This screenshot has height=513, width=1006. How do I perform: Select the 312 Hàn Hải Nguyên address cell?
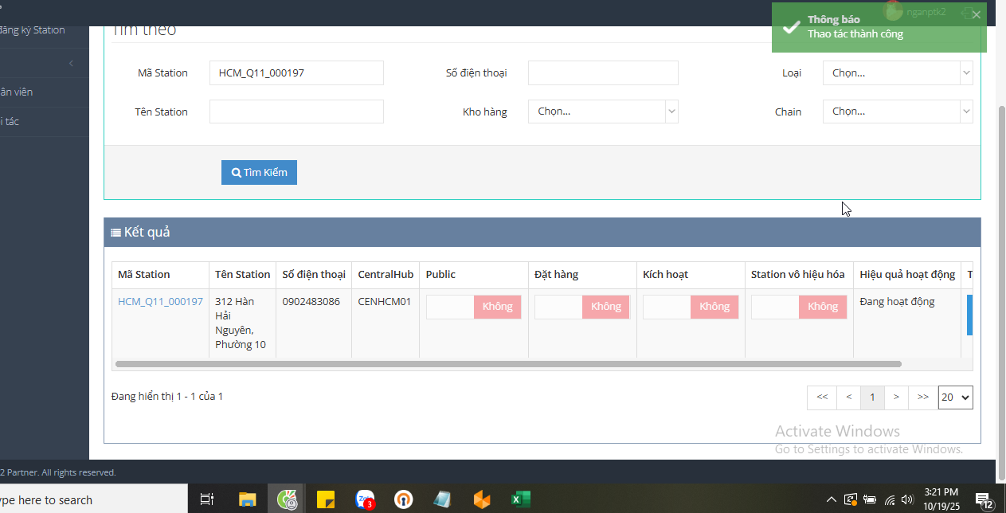[242, 323]
